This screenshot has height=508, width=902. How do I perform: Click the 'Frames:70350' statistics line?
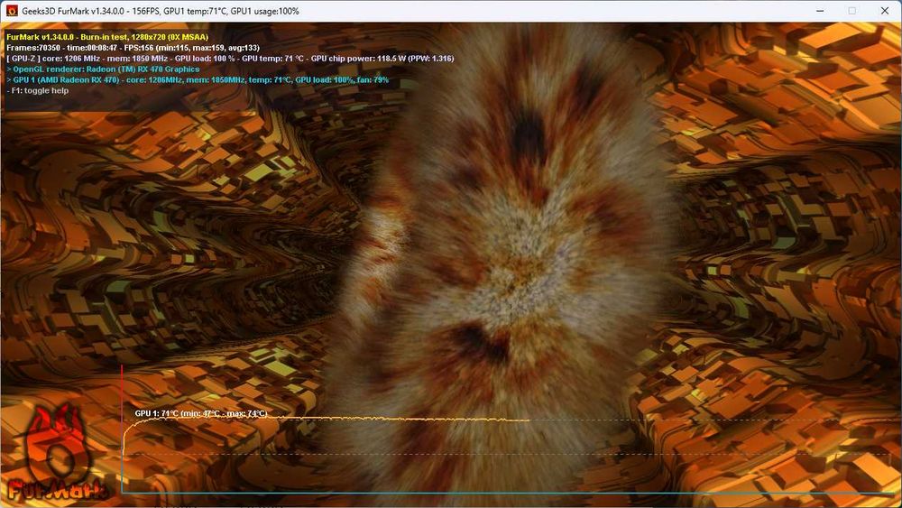133,48
